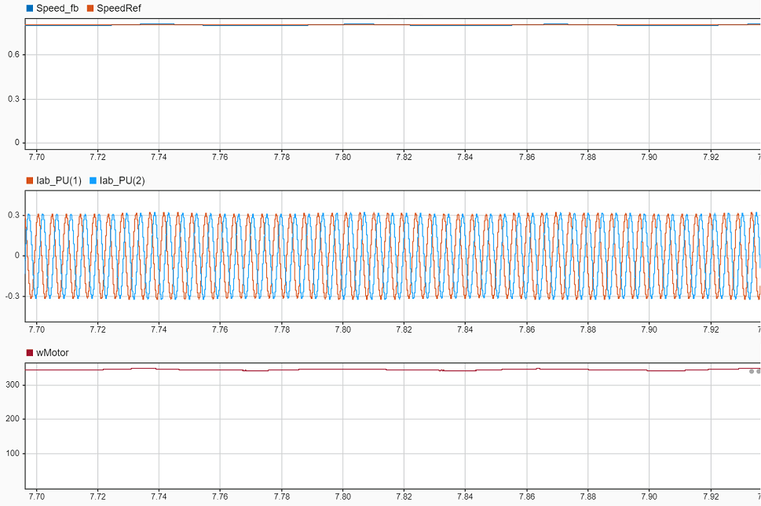Viewport: 761px width, 506px height.
Task: Click 7.76 on the Iab_PU plot time axis
Action: click(x=220, y=329)
